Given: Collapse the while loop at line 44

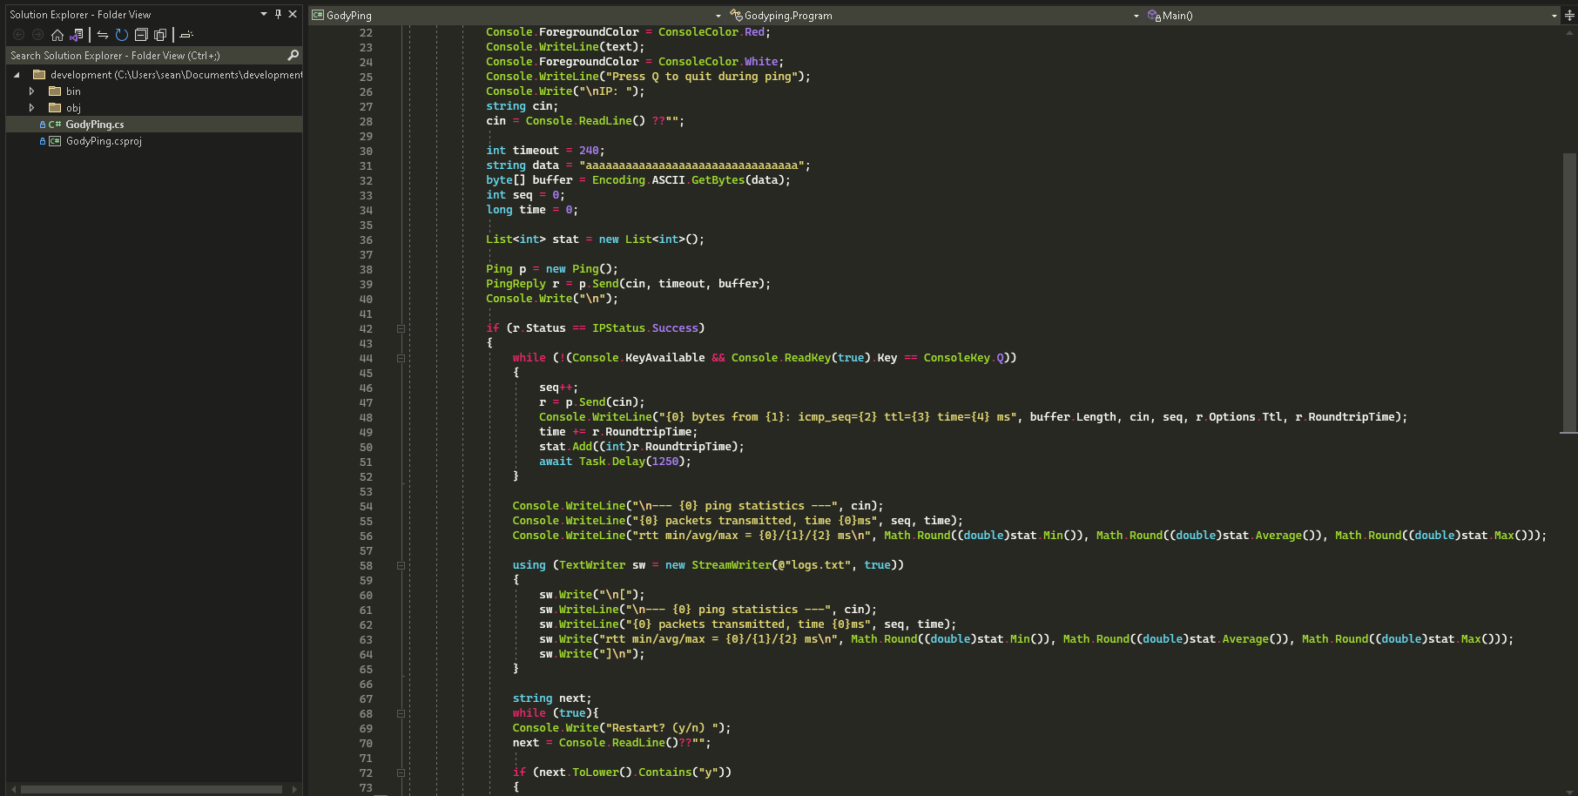Looking at the screenshot, I should tap(401, 358).
